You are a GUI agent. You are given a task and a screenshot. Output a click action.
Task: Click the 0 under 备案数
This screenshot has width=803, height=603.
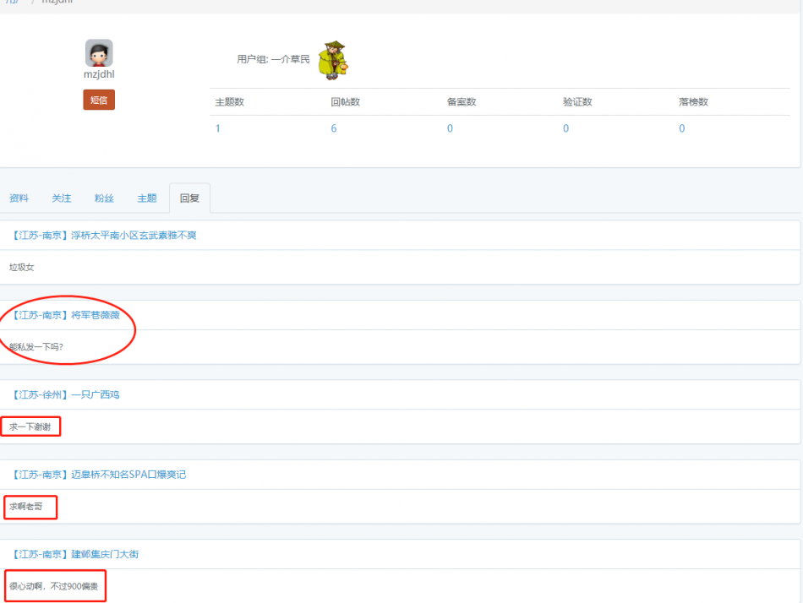(450, 128)
